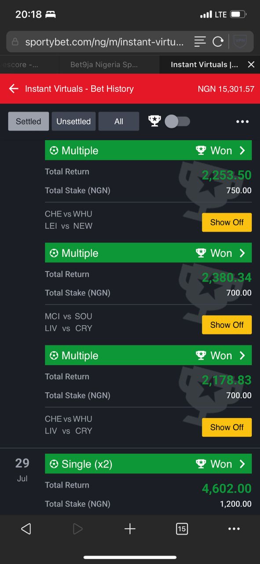Expand the Multiple bet with 2,253.50 return
The width and height of the screenshot is (260, 564).
148,150
